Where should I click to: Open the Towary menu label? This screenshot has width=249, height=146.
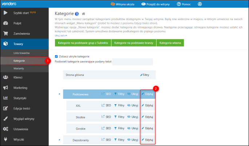pyautogui.click(x=18, y=44)
